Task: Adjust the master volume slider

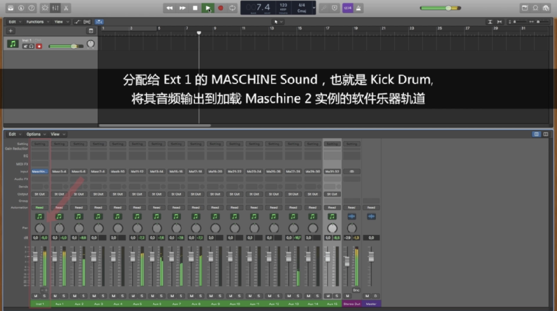Action: [440, 8]
